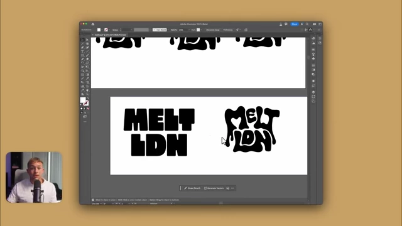Select the Curvature tool
This screenshot has height=226, width=402.
[87, 48]
